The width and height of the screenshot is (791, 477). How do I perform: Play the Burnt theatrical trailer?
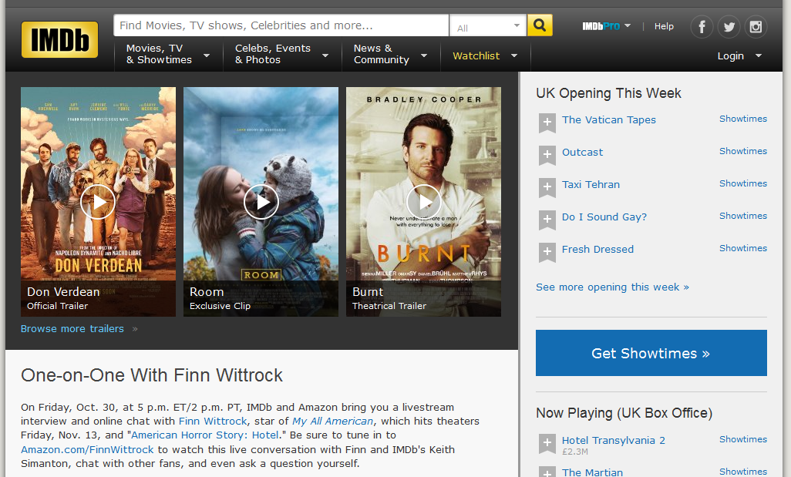424,202
